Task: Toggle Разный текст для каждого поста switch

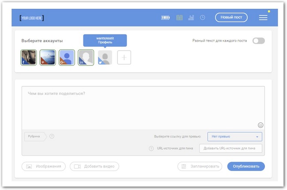Action: point(258,41)
